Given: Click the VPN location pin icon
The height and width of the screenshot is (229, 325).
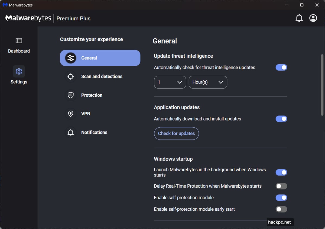Looking at the screenshot, I should point(70,114).
